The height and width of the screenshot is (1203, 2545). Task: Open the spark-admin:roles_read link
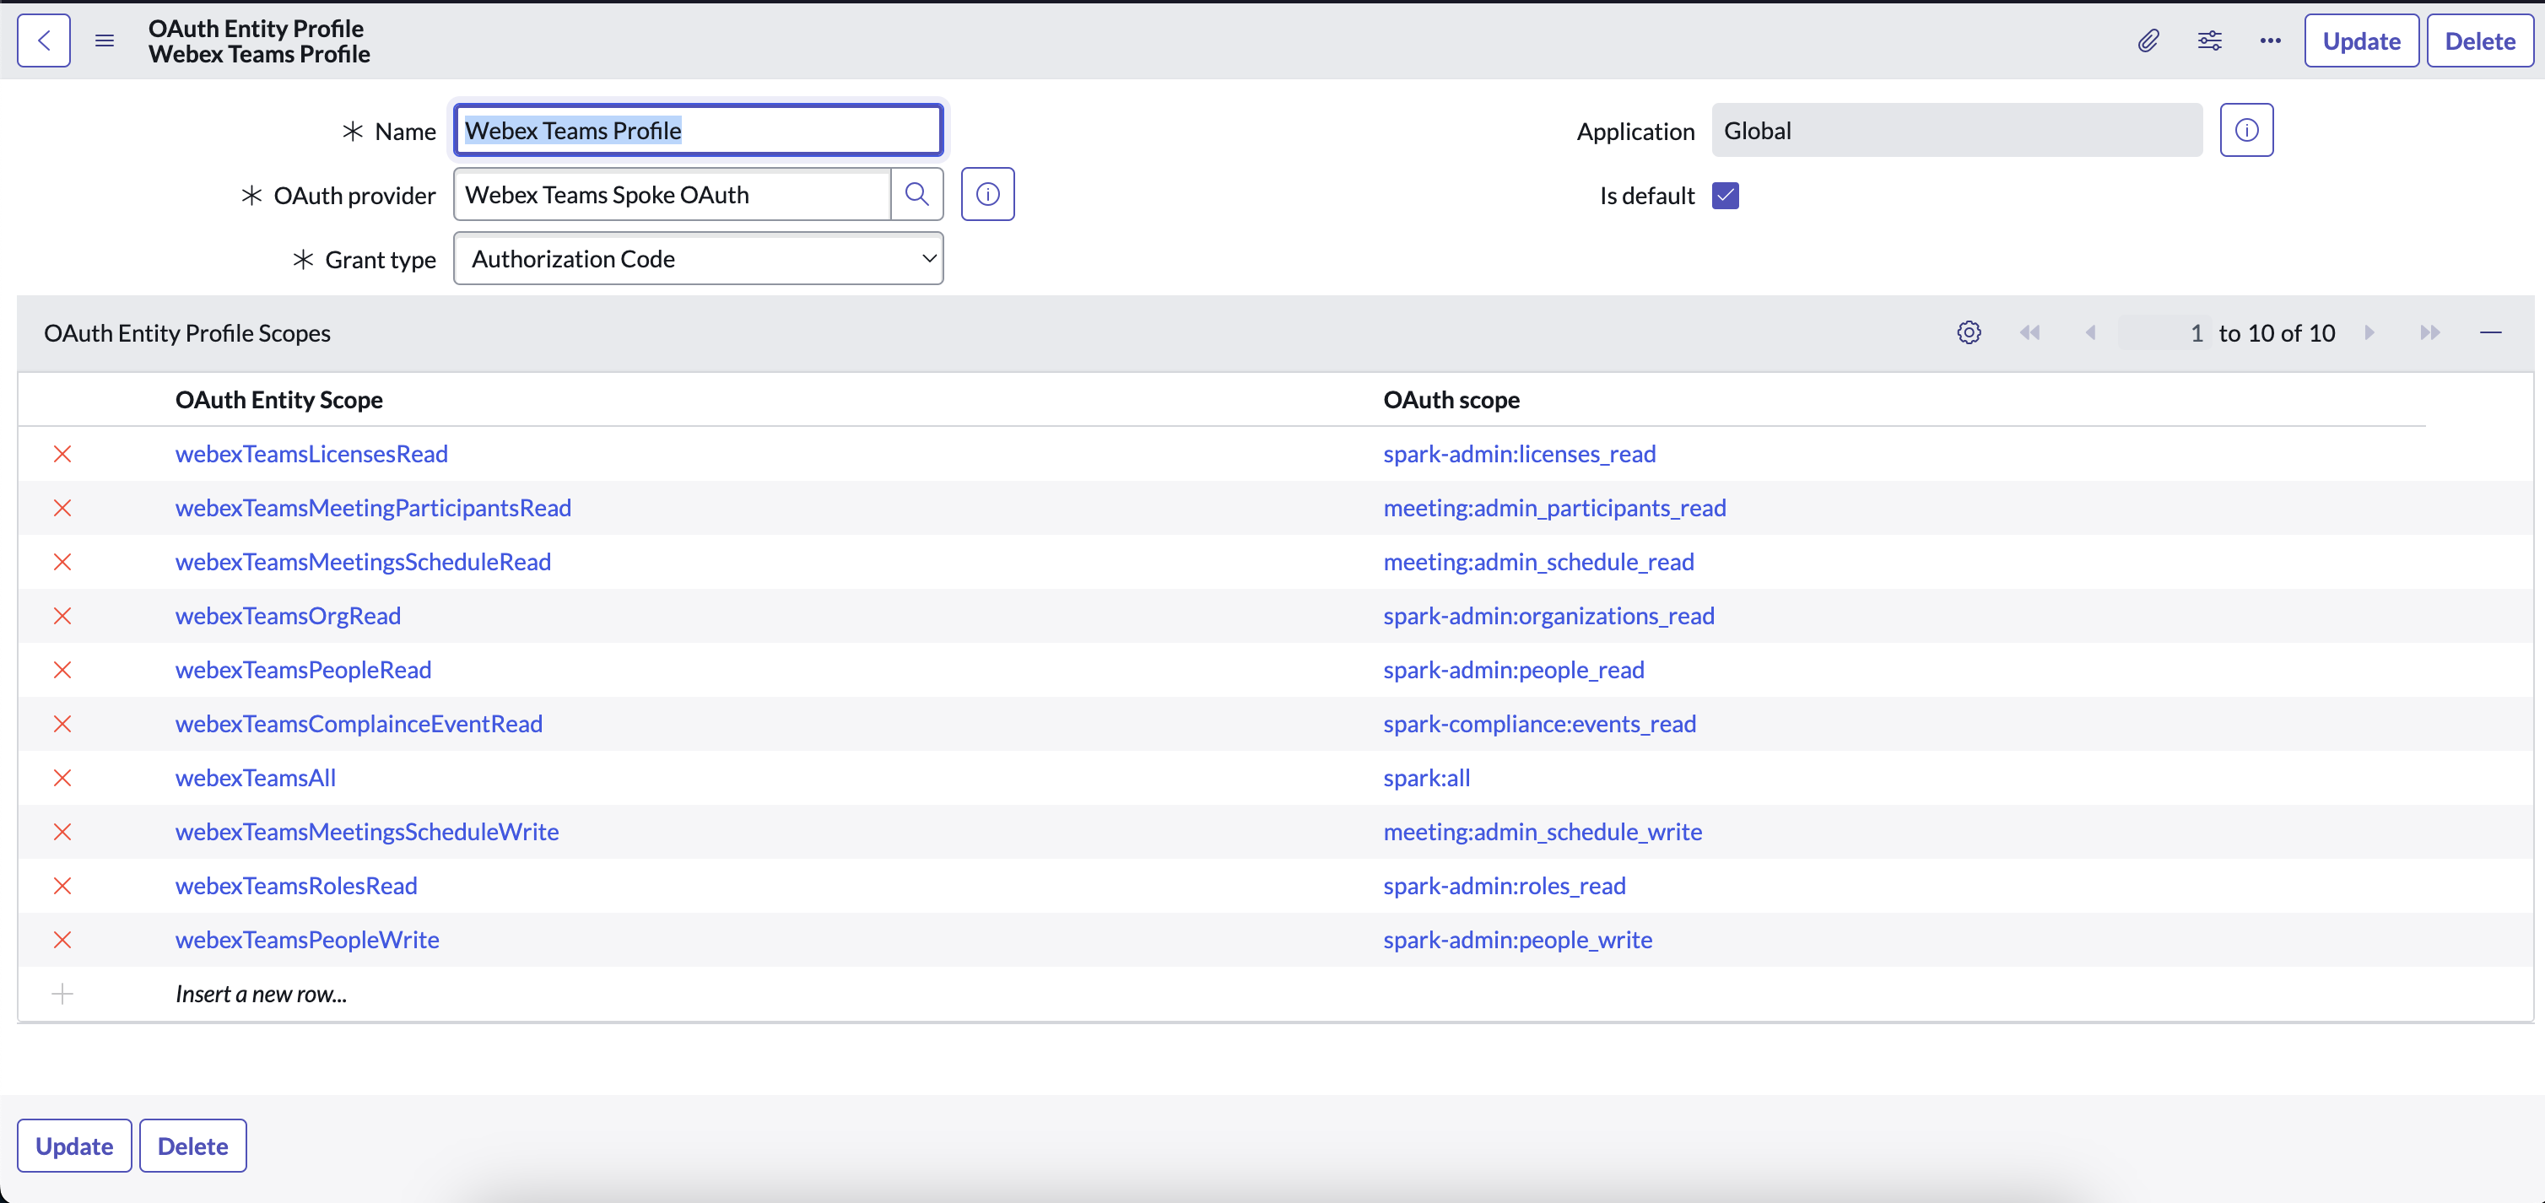coord(1505,886)
